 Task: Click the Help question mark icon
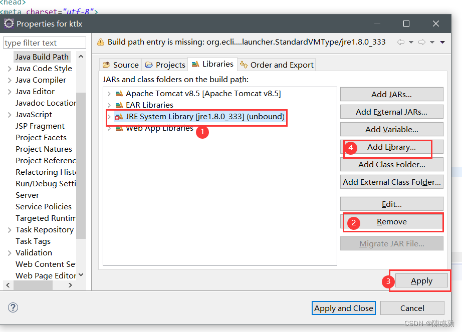(x=13, y=307)
